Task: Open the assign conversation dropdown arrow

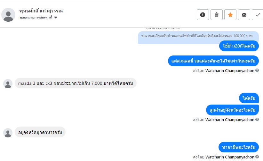Action: [56, 18]
